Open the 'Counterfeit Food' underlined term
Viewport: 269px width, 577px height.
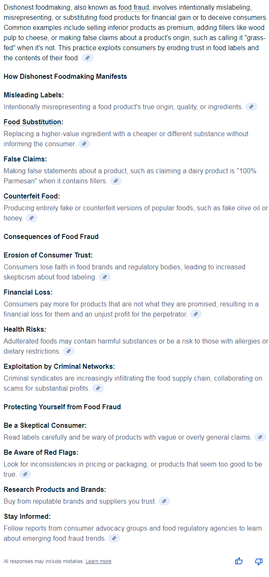(x=31, y=196)
